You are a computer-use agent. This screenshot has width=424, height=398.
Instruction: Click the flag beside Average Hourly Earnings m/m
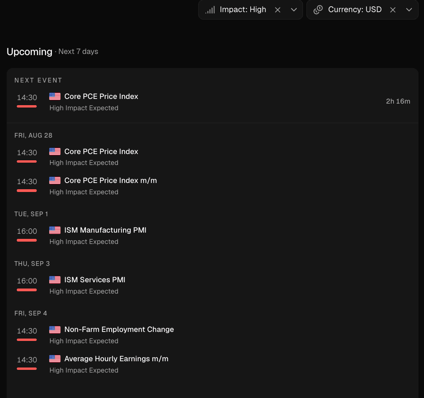55,359
